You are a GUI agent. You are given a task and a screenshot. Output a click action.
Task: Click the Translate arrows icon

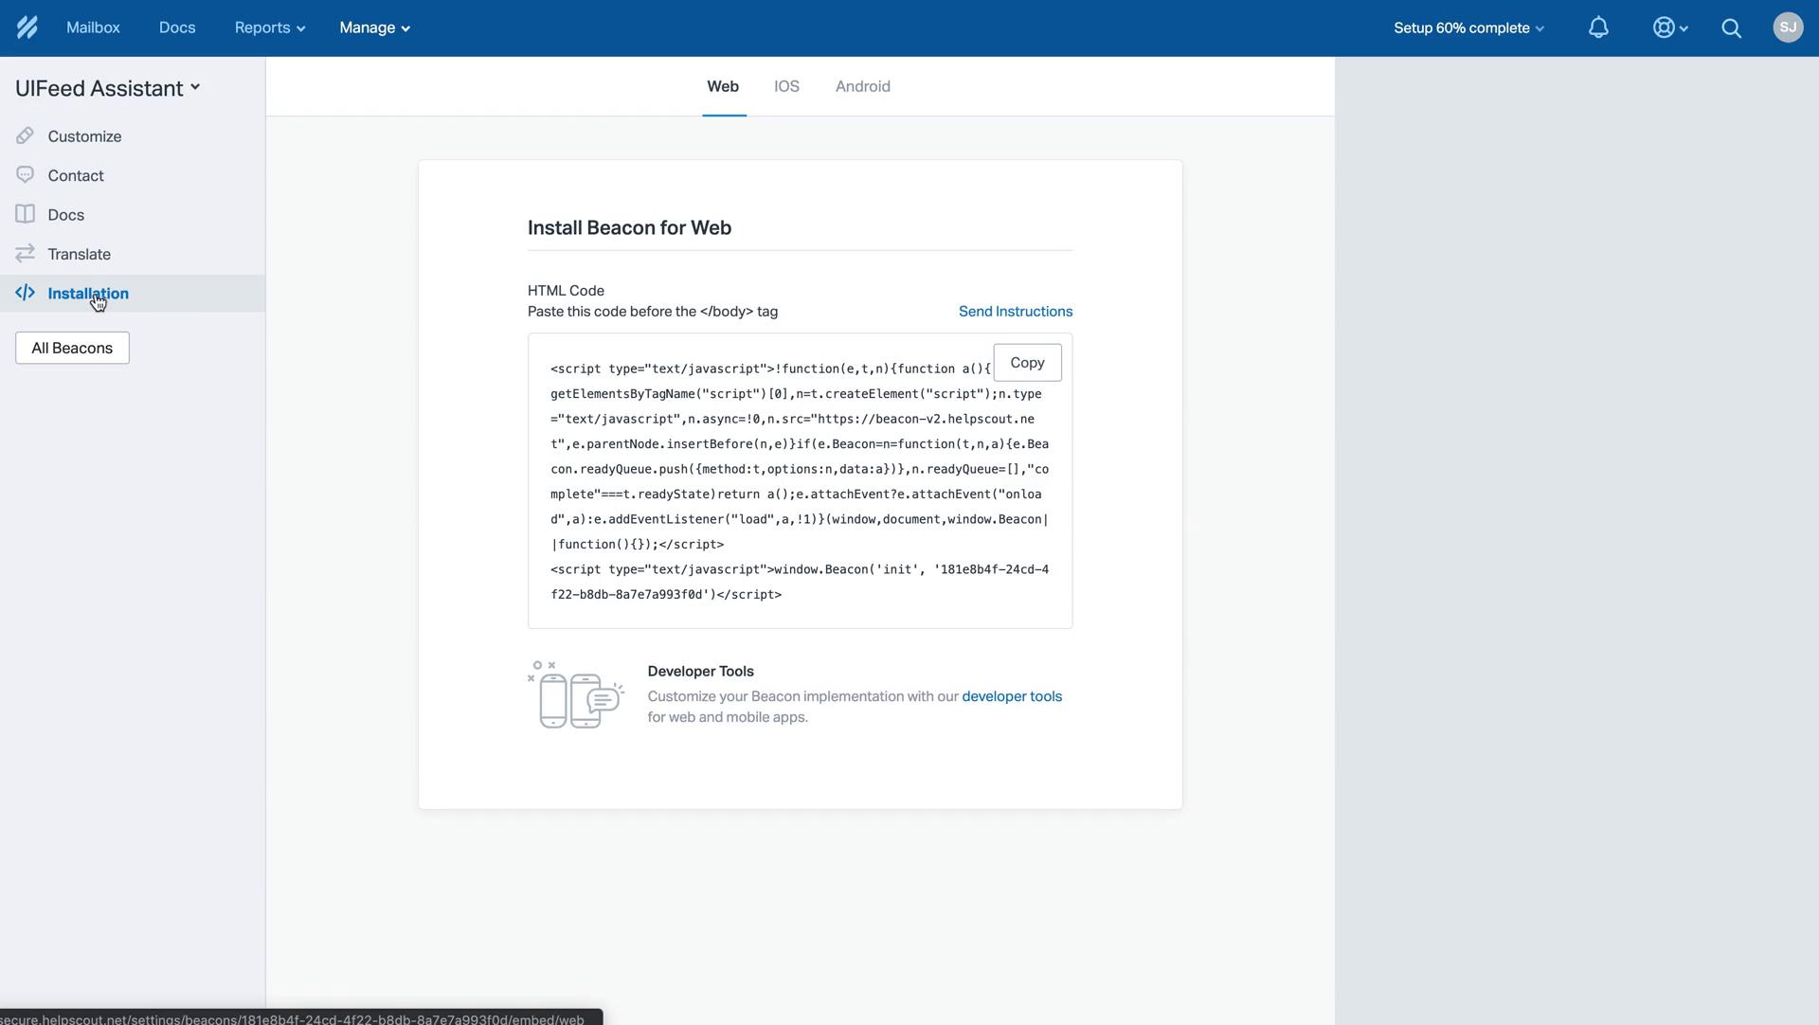25,253
